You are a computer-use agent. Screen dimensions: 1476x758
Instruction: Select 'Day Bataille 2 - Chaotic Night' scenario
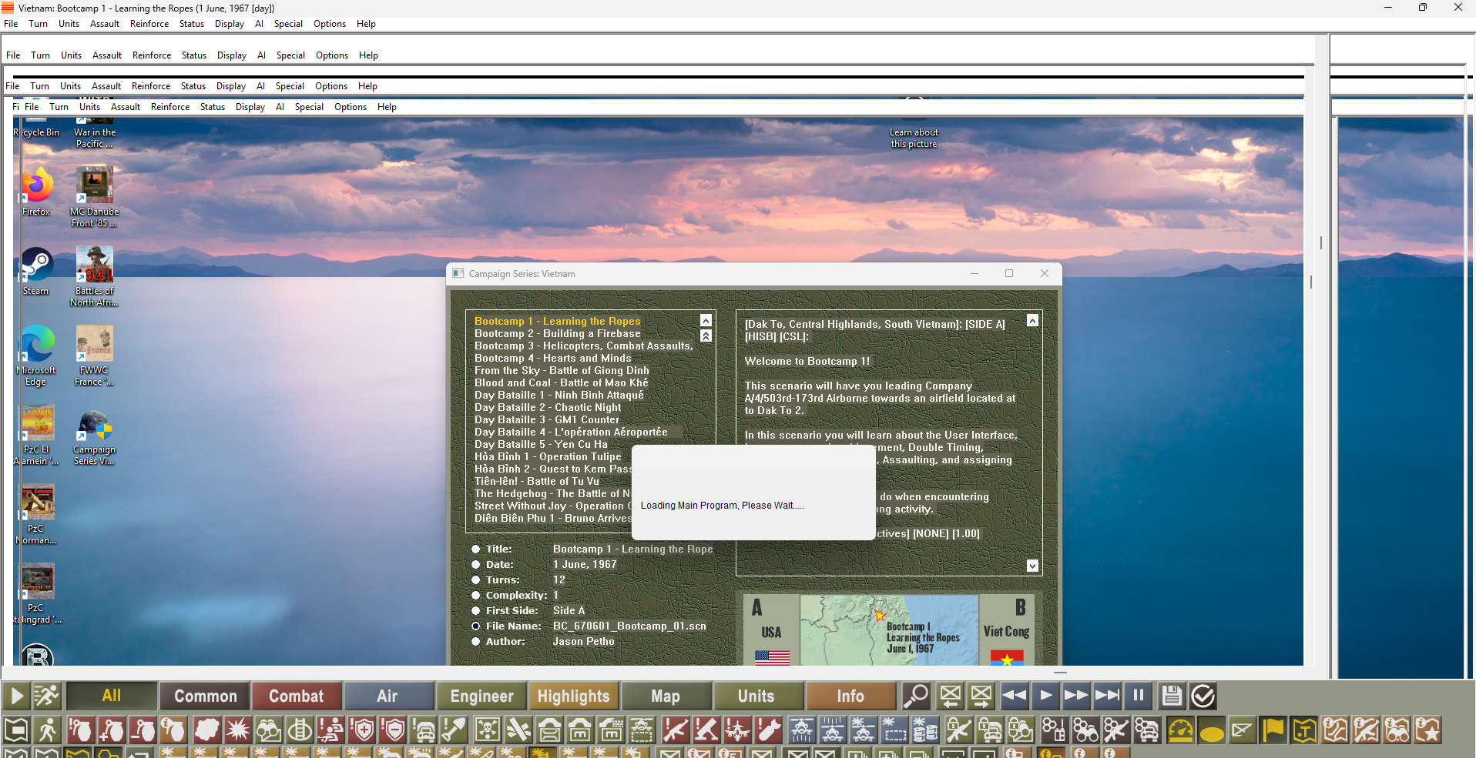point(548,407)
